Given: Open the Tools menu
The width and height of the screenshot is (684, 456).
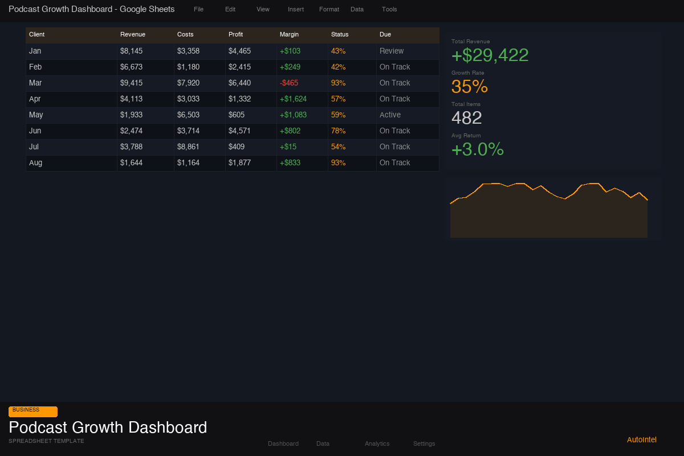Looking at the screenshot, I should [x=389, y=10].
